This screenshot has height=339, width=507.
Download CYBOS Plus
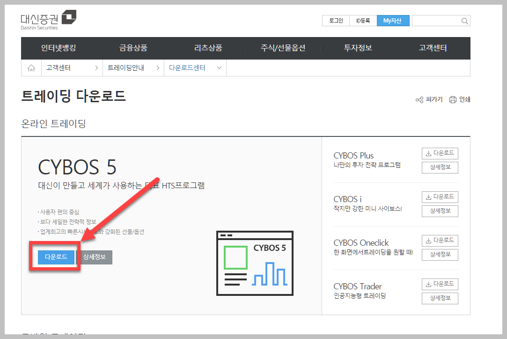[440, 153]
